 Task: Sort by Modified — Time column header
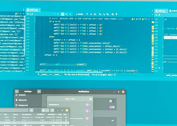pyautogui.click(x=55, y=114)
